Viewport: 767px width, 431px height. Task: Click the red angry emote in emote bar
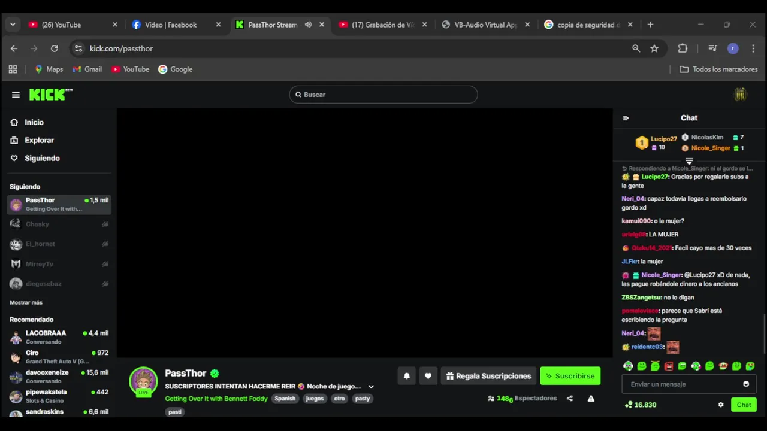(x=669, y=366)
